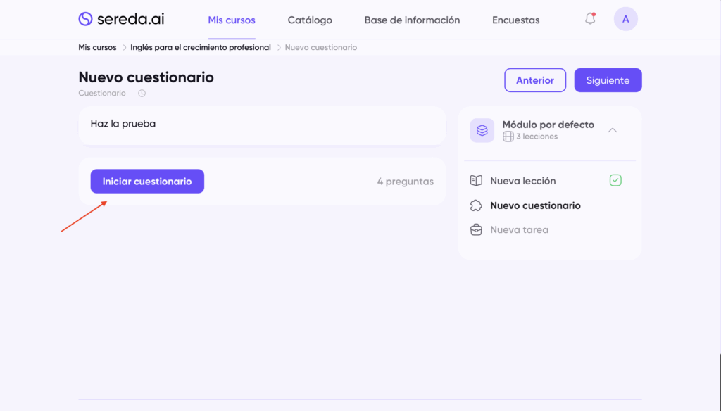Switch to the Mis cursos tab
Image resolution: width=721 pixels, height=411 pixels.
[x=232, y=20]
